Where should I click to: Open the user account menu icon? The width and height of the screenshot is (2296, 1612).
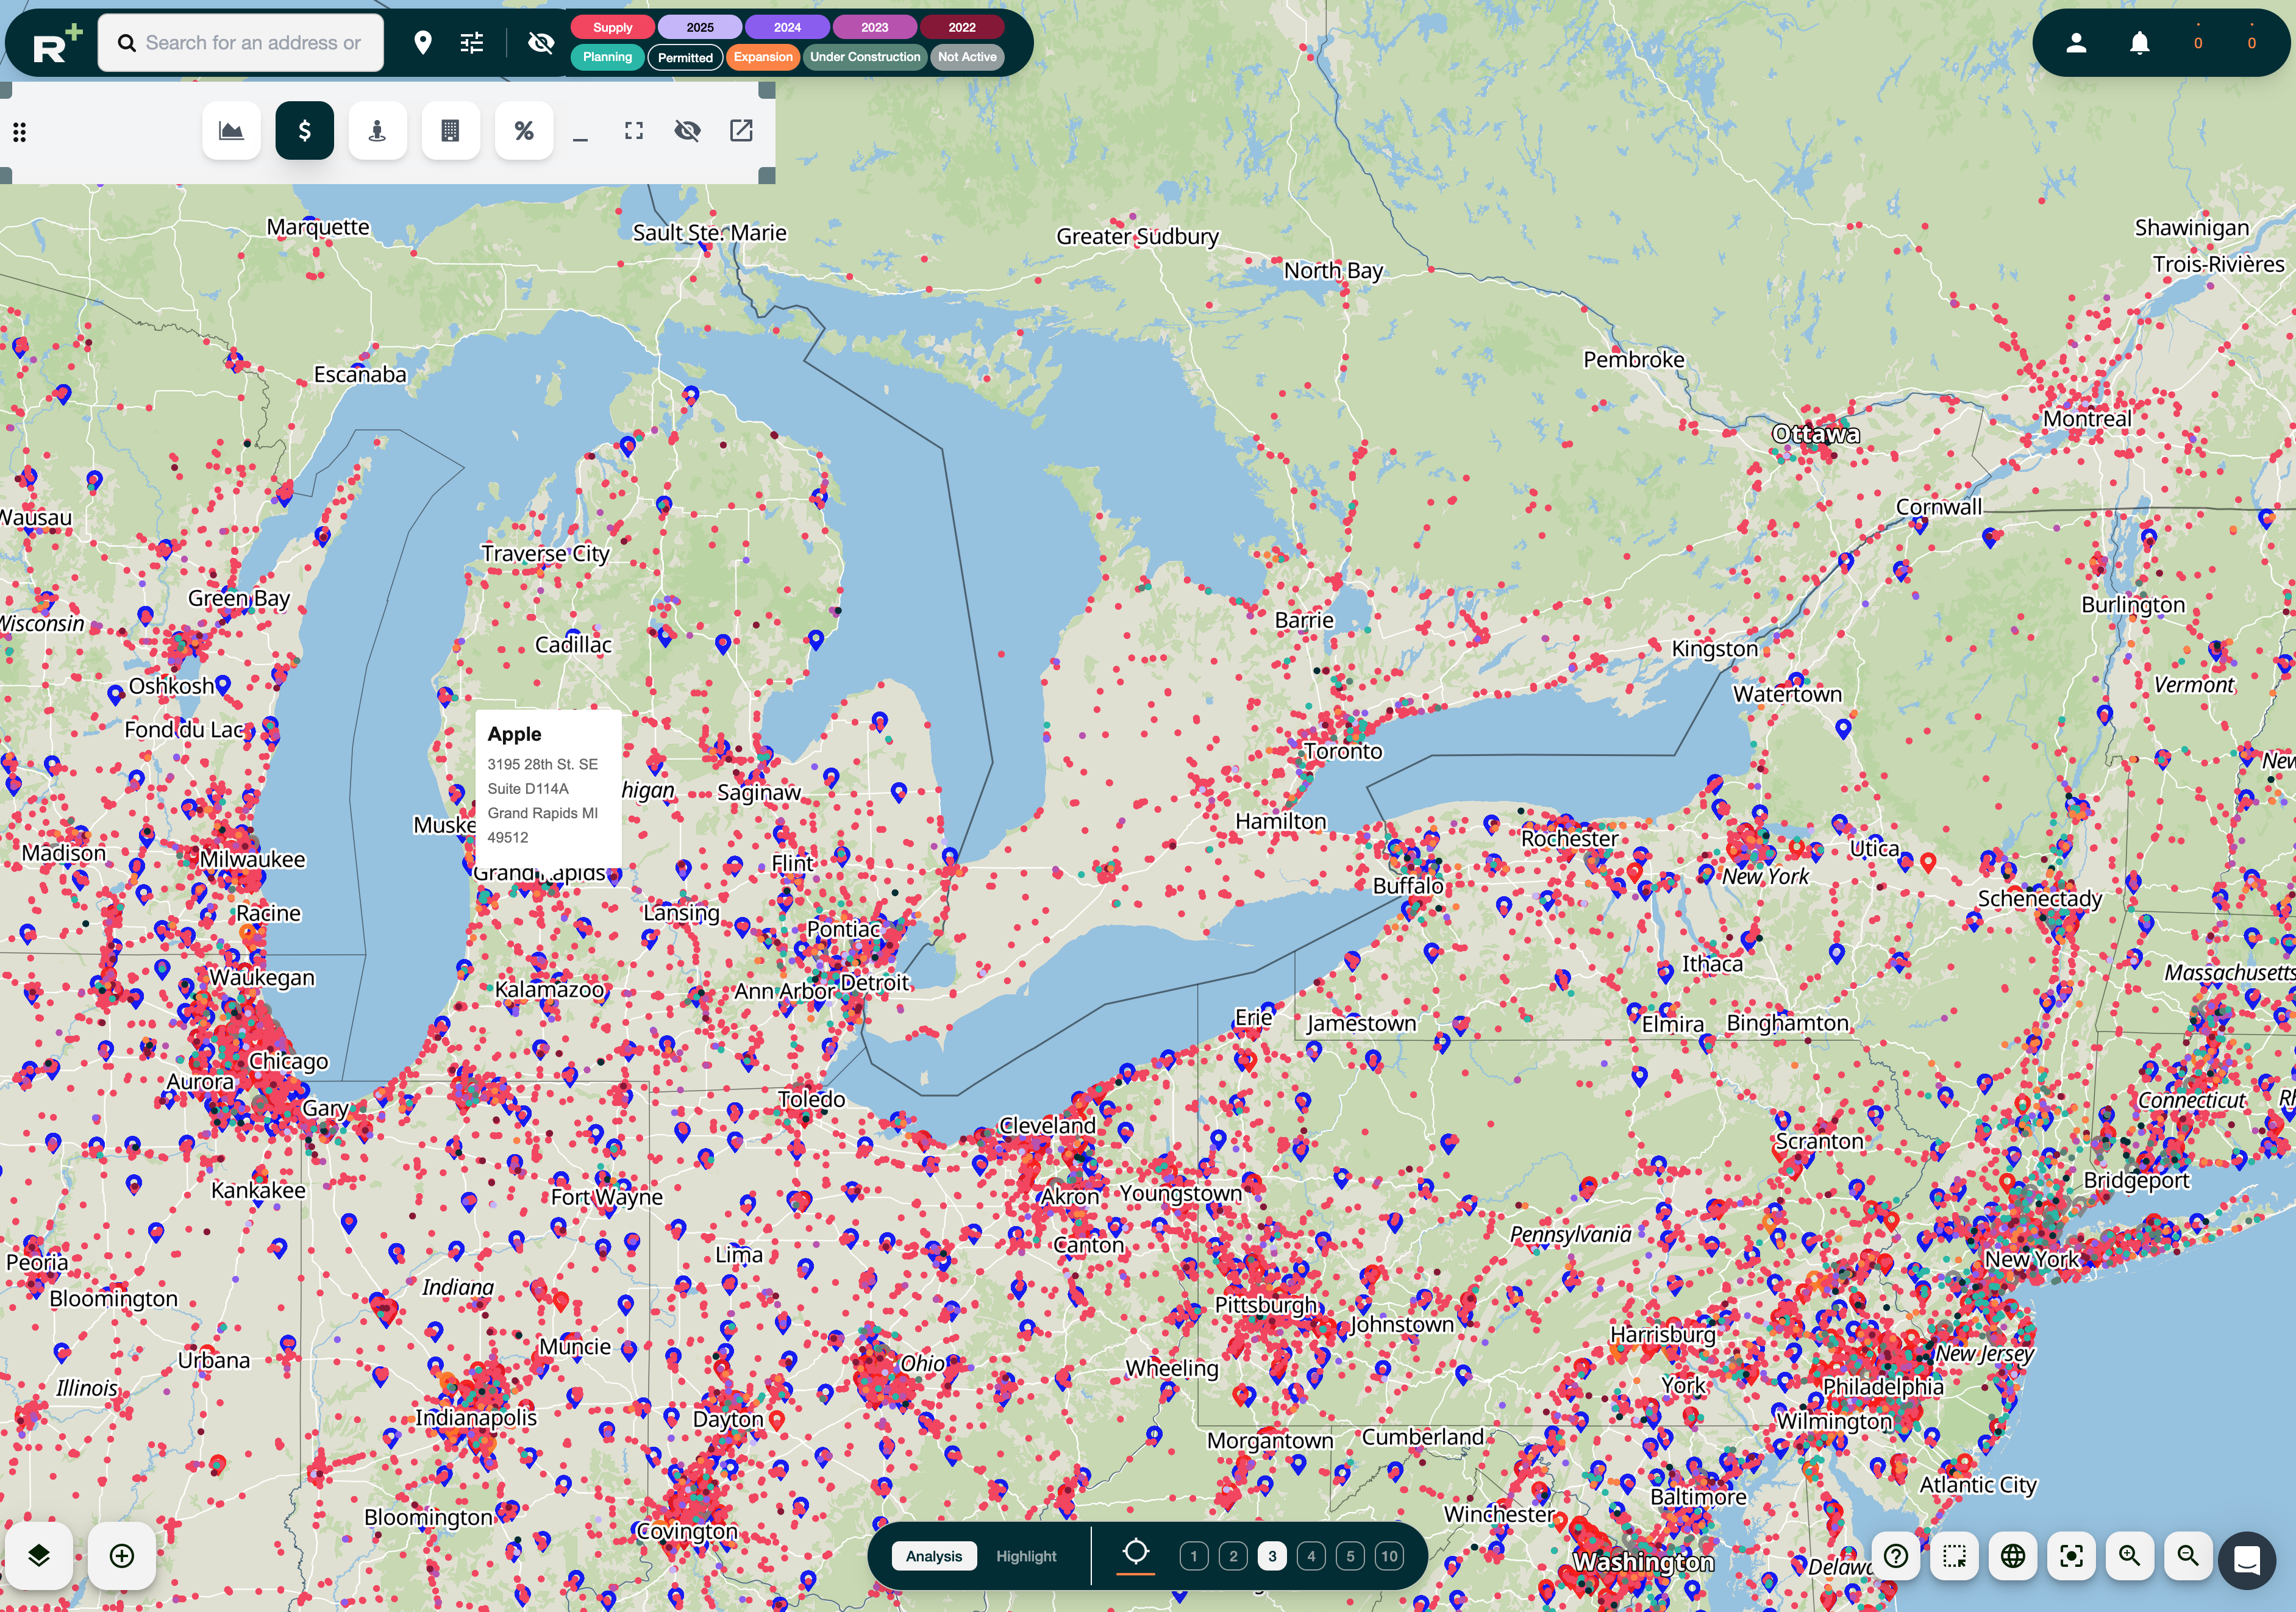(x=2076, y=43)
